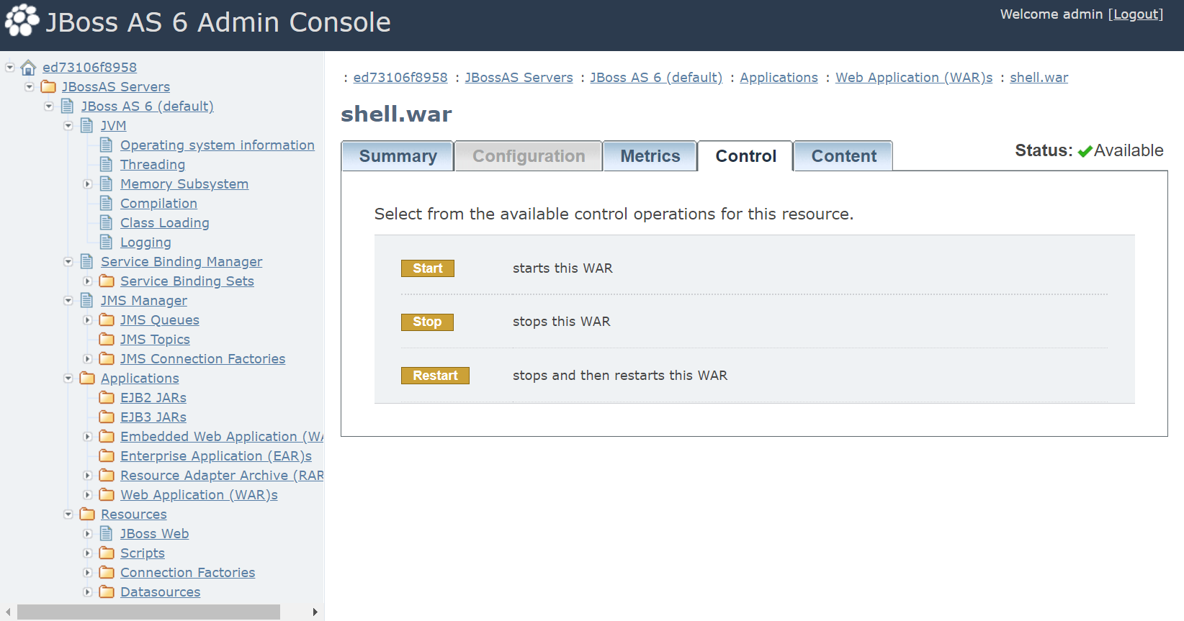Click the folder icon beside JMS Queues

[107, 320]
